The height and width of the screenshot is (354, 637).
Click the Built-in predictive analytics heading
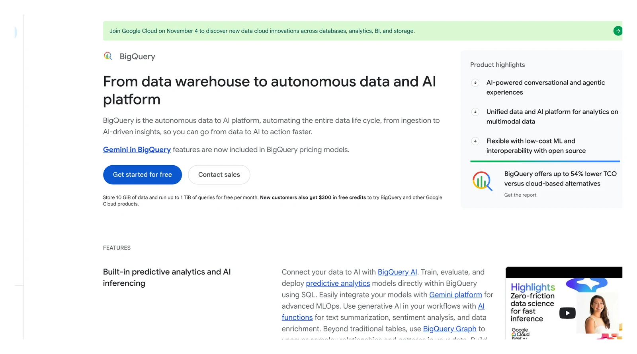click(x=167, y=277)
